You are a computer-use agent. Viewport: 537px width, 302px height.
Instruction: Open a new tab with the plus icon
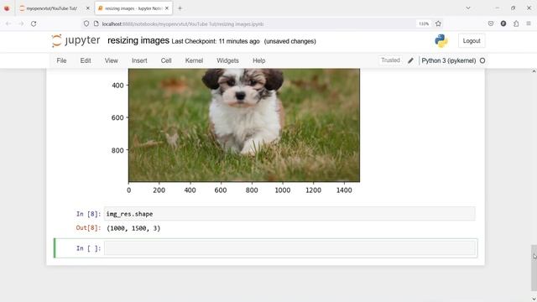coord(180,8)
